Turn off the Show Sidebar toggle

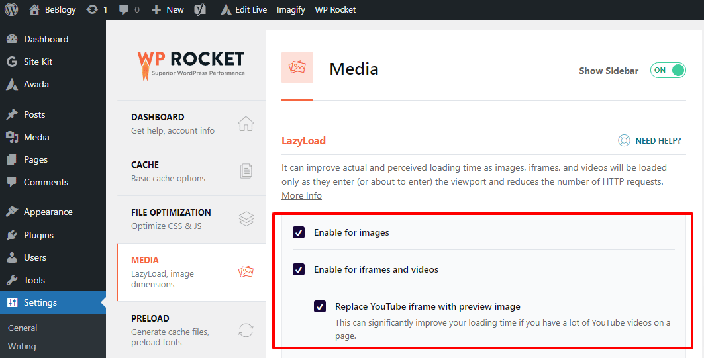point(668,70)
